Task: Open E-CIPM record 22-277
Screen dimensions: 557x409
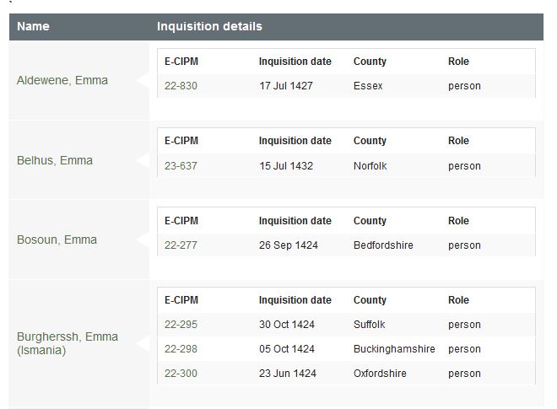Action: 181,245
